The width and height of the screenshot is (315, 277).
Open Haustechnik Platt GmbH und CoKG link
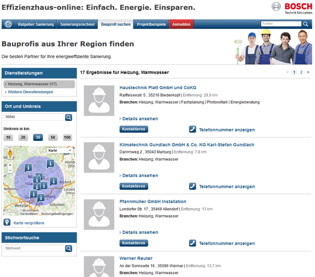tap(158, 88)
